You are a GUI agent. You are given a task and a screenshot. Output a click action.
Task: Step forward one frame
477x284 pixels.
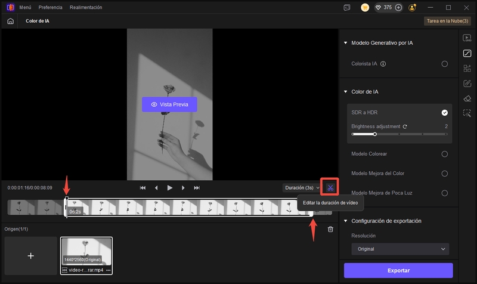183,188
